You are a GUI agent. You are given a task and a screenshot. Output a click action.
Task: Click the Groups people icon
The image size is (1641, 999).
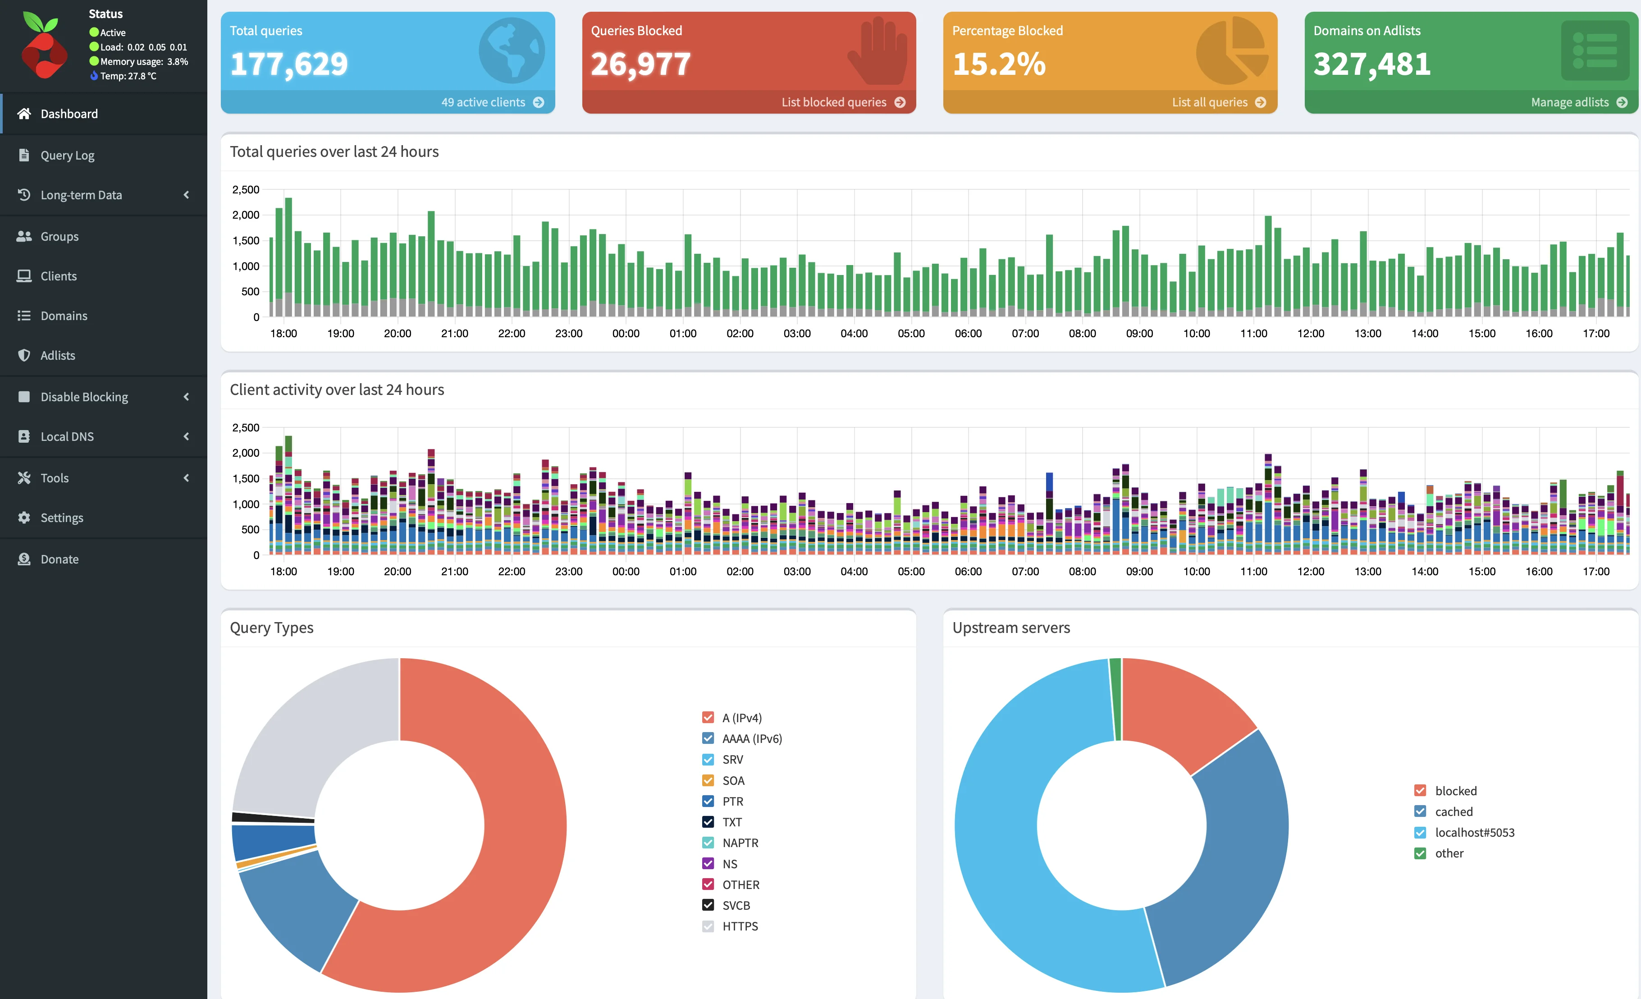click(24, 236)
